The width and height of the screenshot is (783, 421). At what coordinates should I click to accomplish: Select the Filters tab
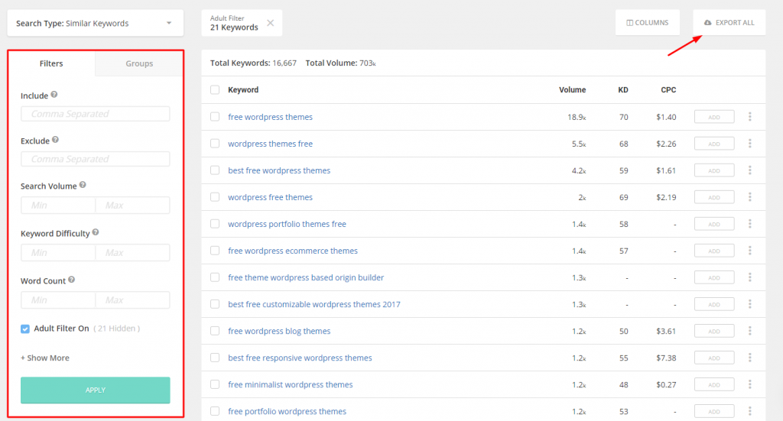(x=51, y=63)
